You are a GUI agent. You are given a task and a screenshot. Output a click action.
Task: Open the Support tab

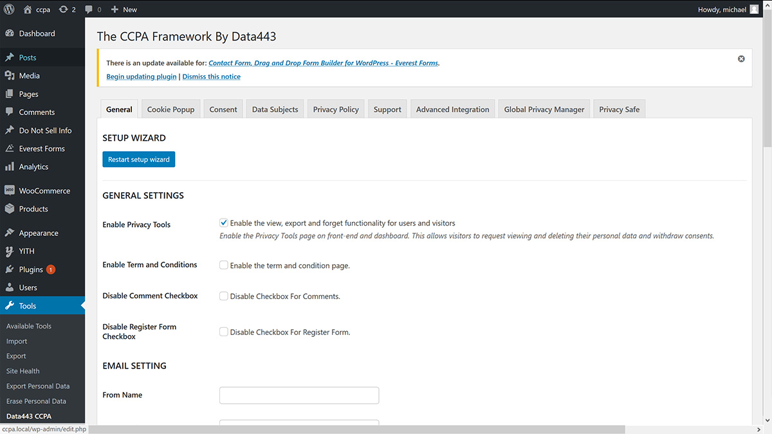[x=387, y=109]
